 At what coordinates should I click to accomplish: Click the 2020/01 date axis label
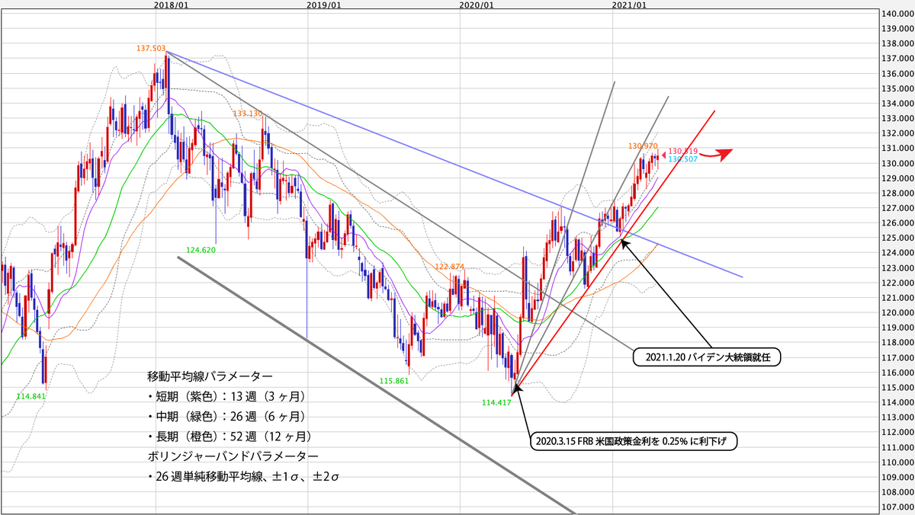[x=477, y=5]
